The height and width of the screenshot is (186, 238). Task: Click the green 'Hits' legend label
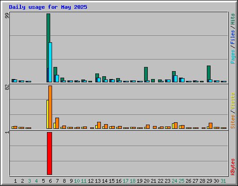232,19
